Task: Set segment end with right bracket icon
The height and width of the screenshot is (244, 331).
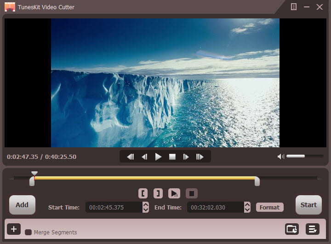Action: click(158, 193)
